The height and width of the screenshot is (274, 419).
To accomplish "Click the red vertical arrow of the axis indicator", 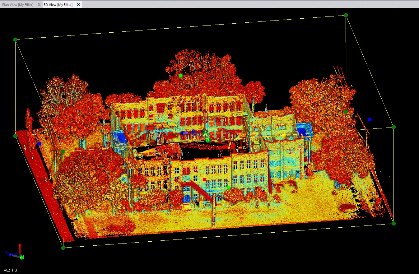I will [20, 248].
